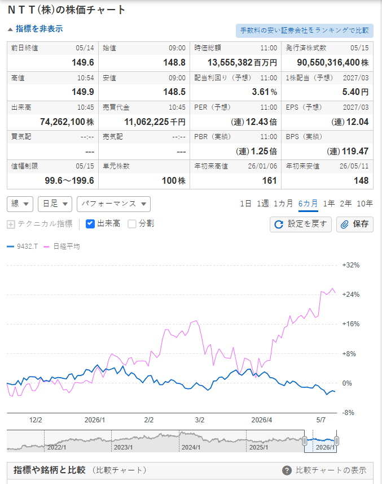Open broker fee ranking comparison link
The image size is (382, 484).
point(304,31)
